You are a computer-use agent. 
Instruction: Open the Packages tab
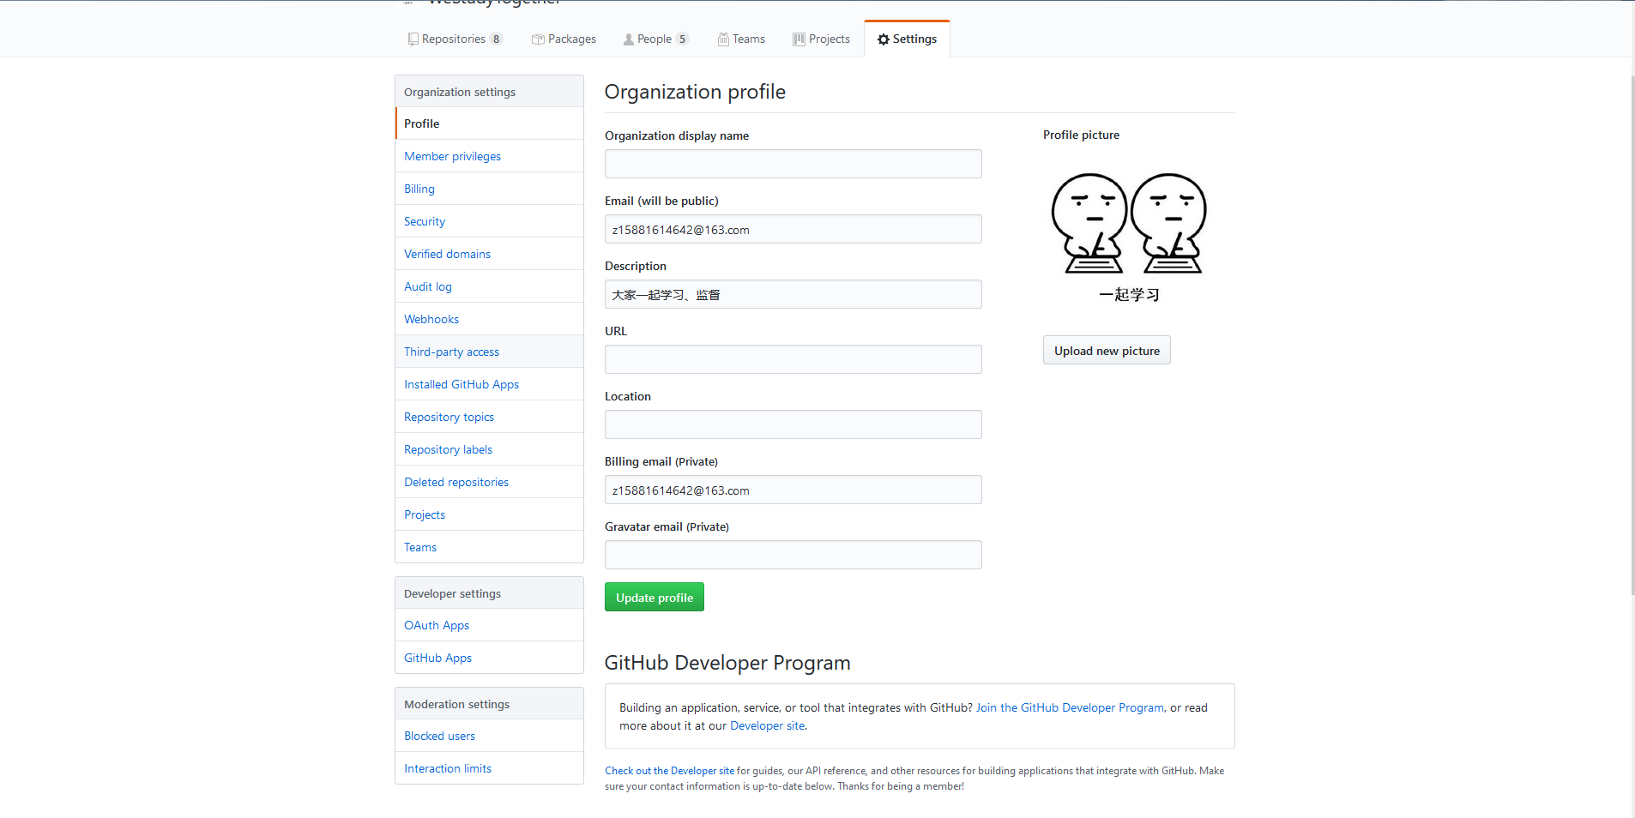pos(564,39)
